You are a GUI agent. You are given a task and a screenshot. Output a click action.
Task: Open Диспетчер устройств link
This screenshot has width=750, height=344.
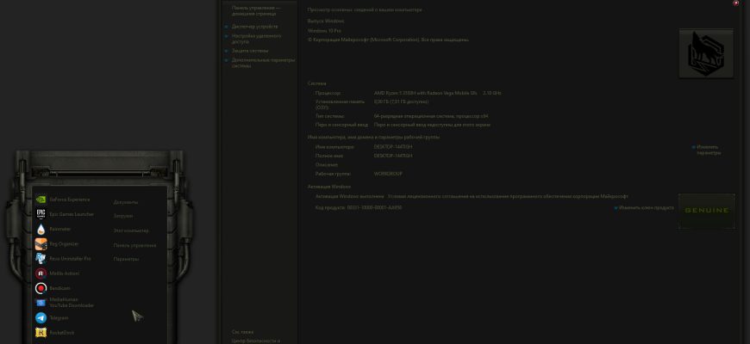(254, 27)
